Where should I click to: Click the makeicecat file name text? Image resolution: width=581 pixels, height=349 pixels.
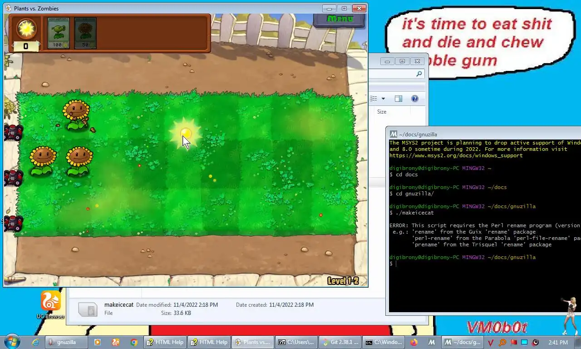[x=119, y=304]
